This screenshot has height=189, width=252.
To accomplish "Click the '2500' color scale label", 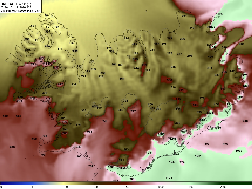I will pos(223,187).
